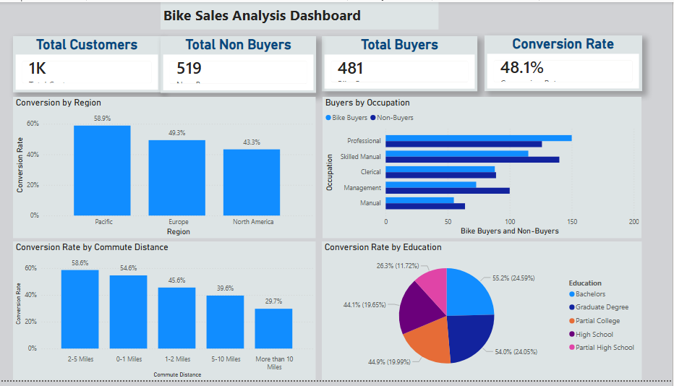Click the 29.7% commute data label
674x386 pixels.
[274, 301]
